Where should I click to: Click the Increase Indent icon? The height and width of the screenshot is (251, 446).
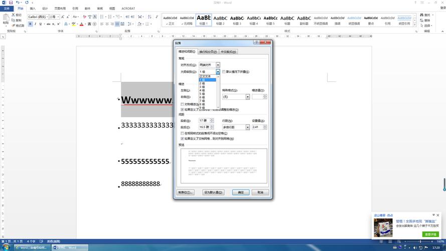click(x=133, y=17)
